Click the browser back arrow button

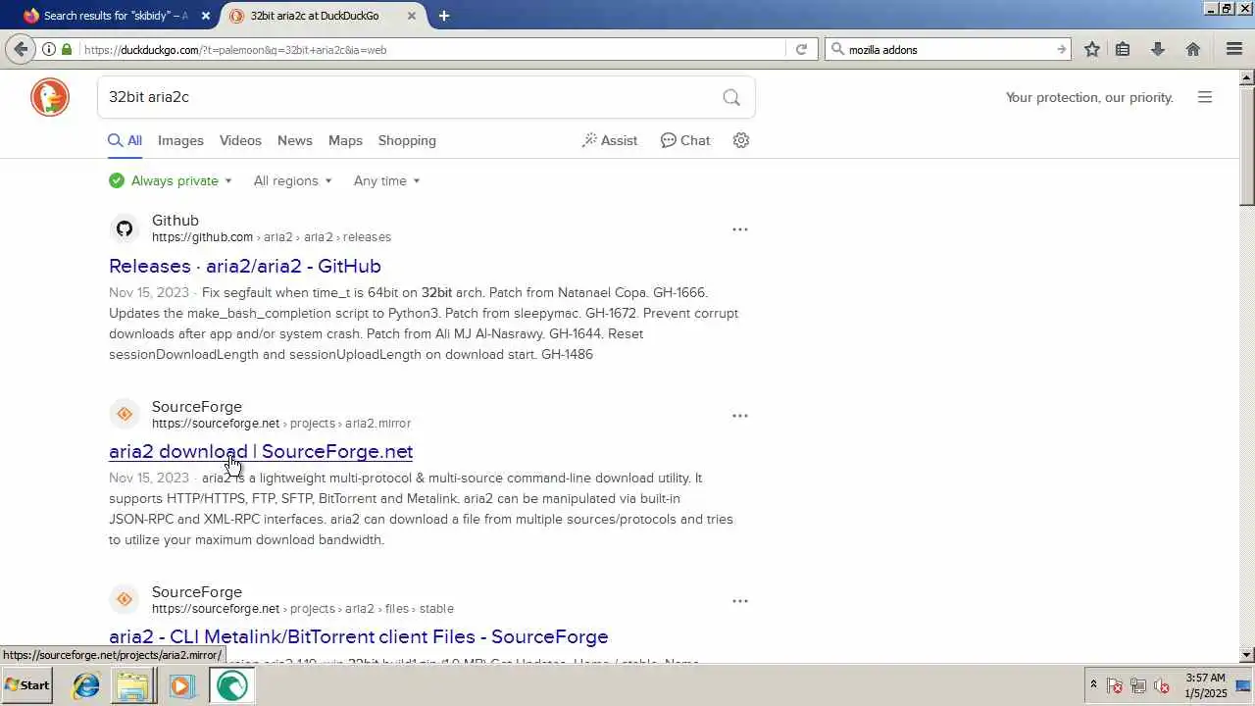(x=21, y=49)
